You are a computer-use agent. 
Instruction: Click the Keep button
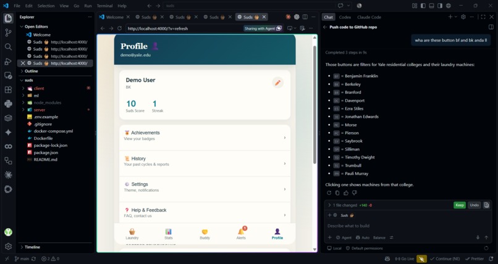460,205
